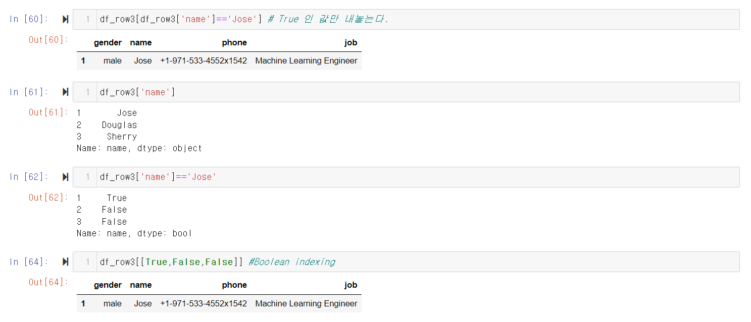The height and width of the screenshot is (322, 751).
Task: Click 'Name: name, dtype: object' line
Action: 139,149
